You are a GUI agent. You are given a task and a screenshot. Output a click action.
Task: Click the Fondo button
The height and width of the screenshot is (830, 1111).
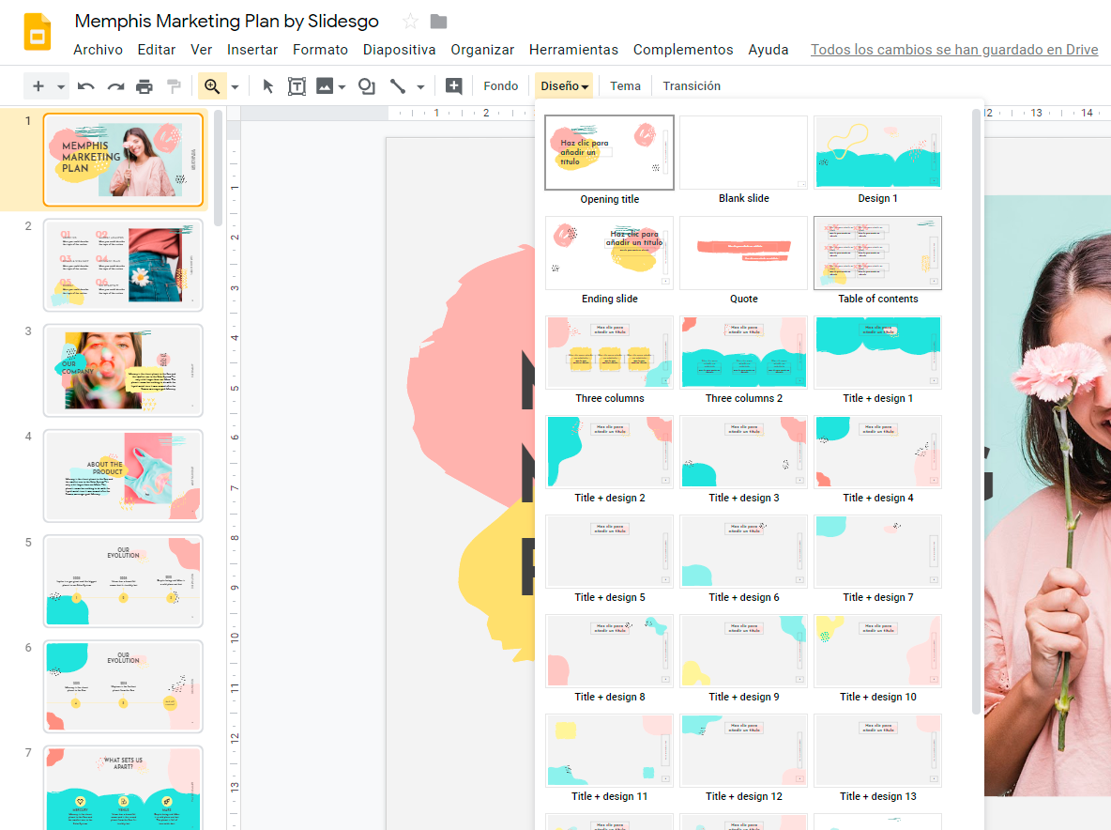(501, 85)
